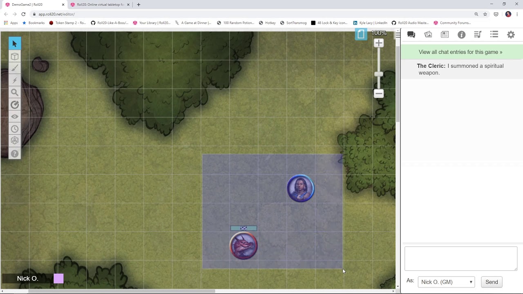Open the Turn Tracker clock tool

(x=15, y=129)
